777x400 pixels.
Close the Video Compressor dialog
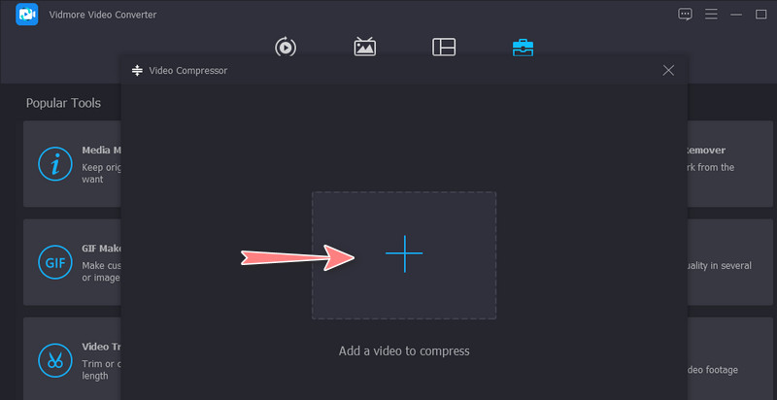click(668, 71)
